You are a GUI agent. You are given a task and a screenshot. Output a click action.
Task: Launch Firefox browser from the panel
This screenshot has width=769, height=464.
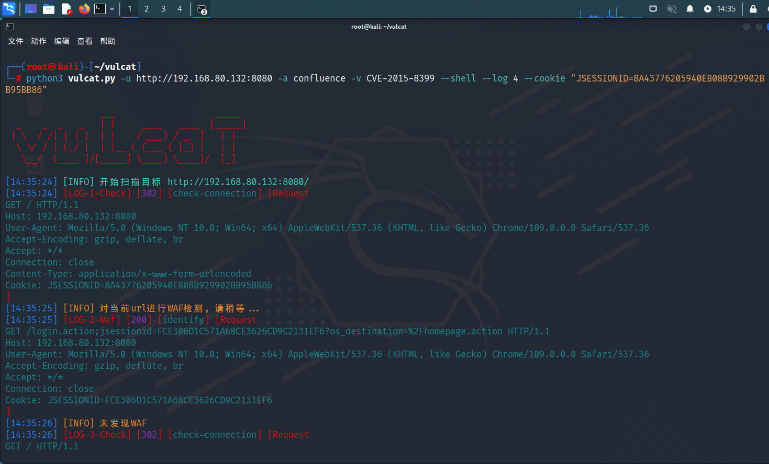[84, 9]
